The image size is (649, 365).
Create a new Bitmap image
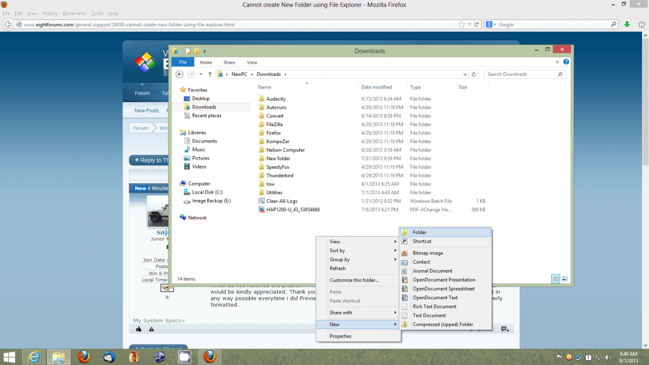445,253
